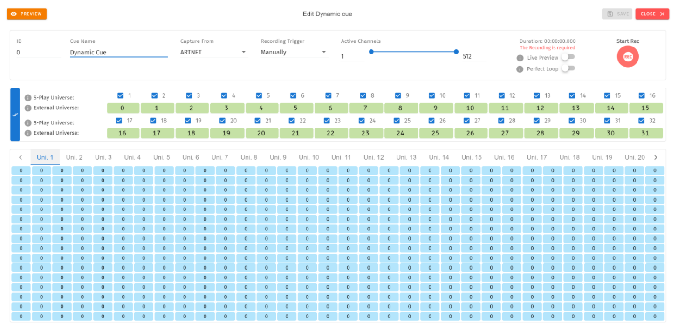This screenshot has height=331, width=678.
Task: Click the left arrow of the universe tabs
Action: [21, 157]
